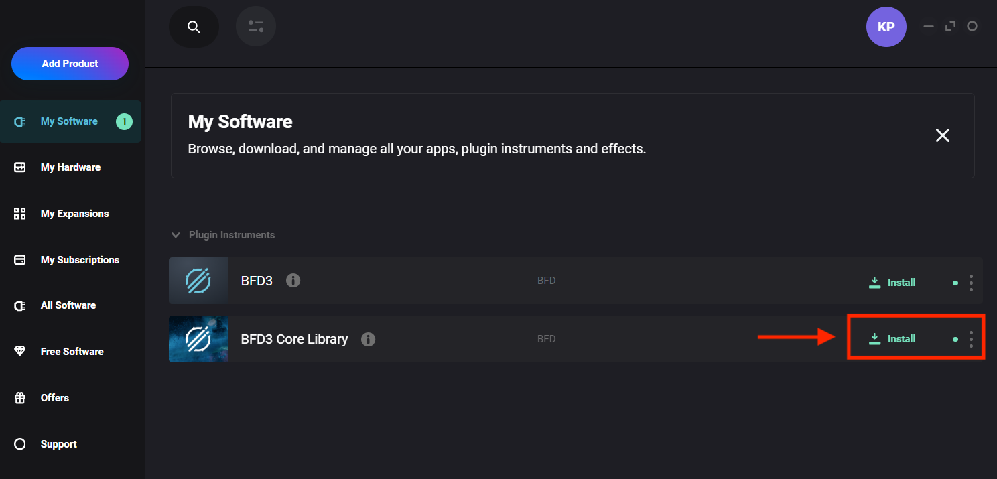The width and height of the screenshot is (997, 479).
Task: Install BFD3 Core Library
Action: point(892,339)
